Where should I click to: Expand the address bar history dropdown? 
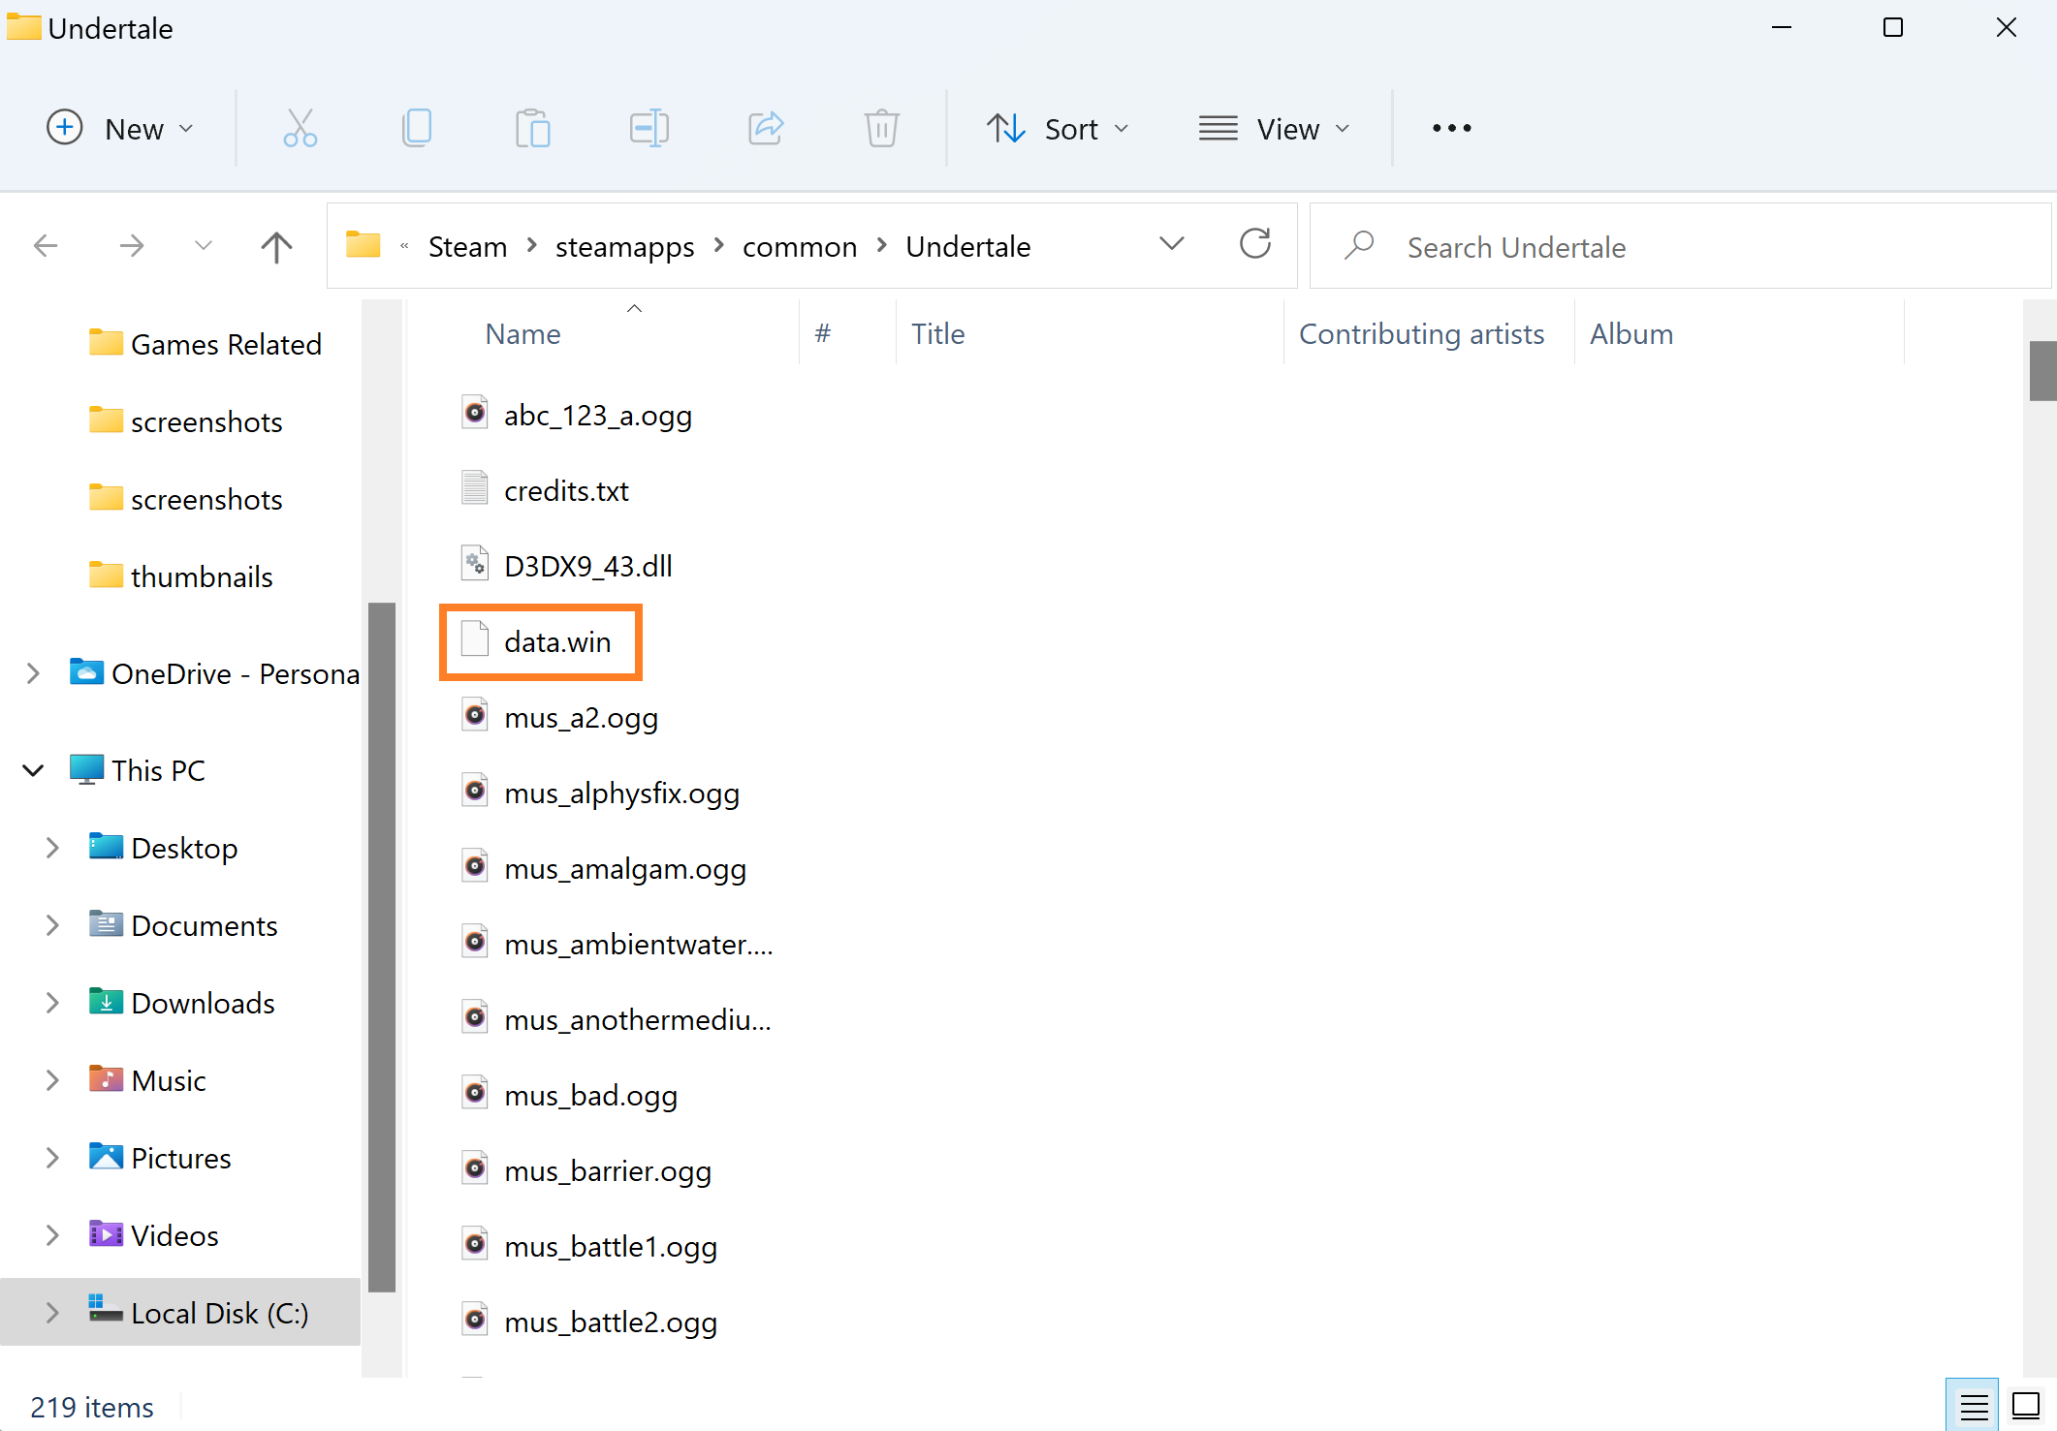[1172, 244]
